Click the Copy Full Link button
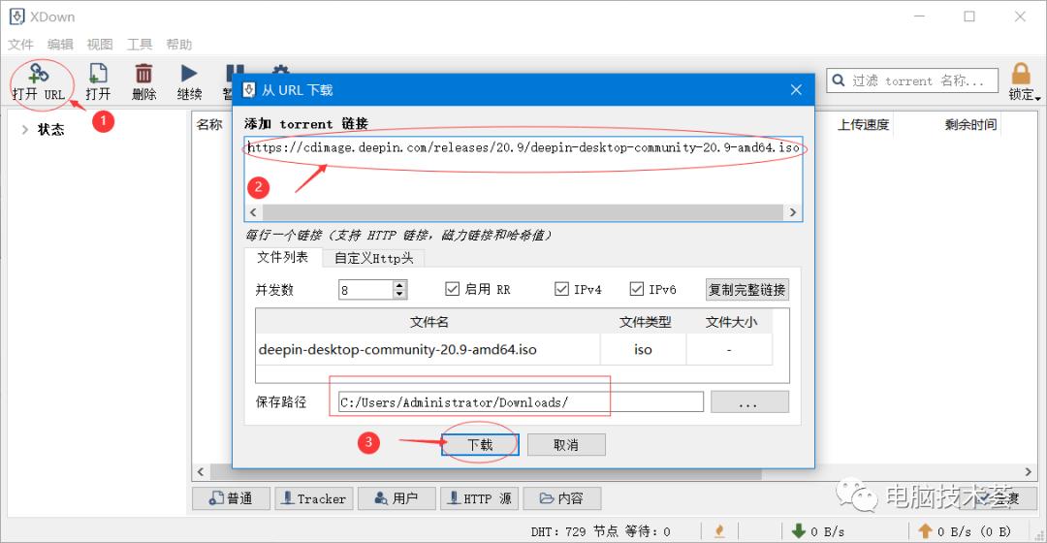Viewport: 1047px width, 543px height. 747,289
